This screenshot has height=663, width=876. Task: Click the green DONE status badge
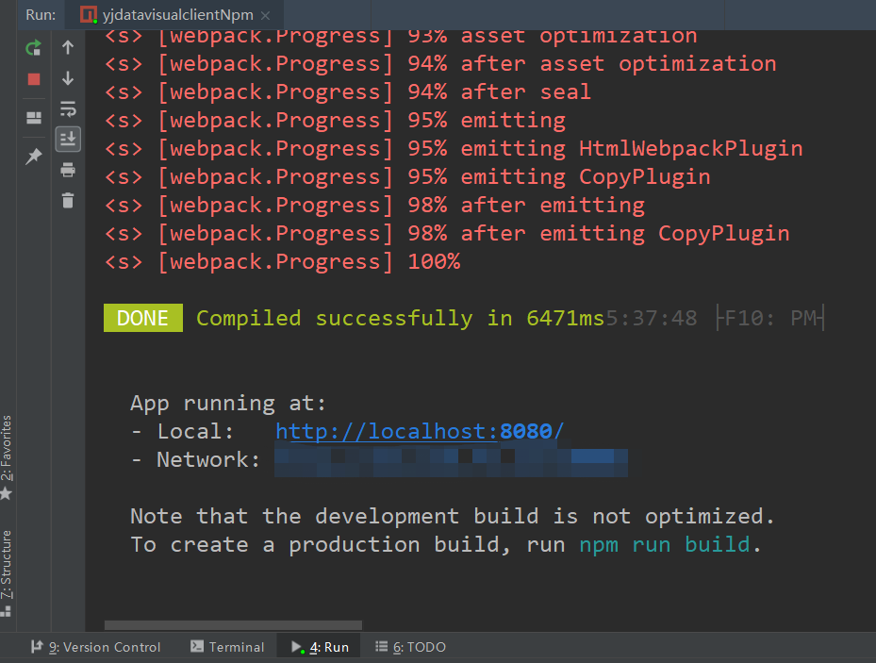pos(142,318)
